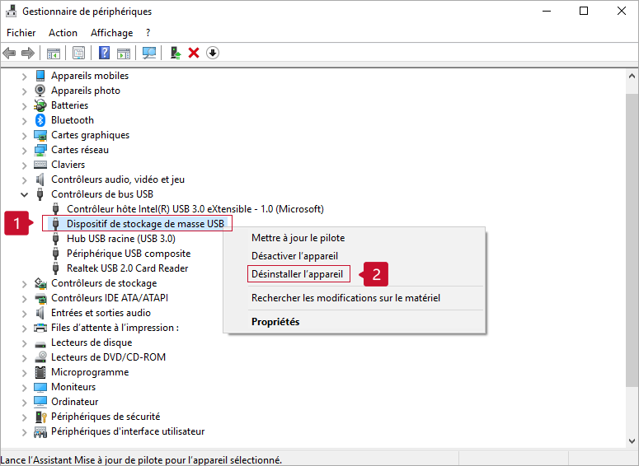Click the scan for hardware changes monitor icon
The height and width of the screenshot is (466, 639).
(x=148, y=53)
